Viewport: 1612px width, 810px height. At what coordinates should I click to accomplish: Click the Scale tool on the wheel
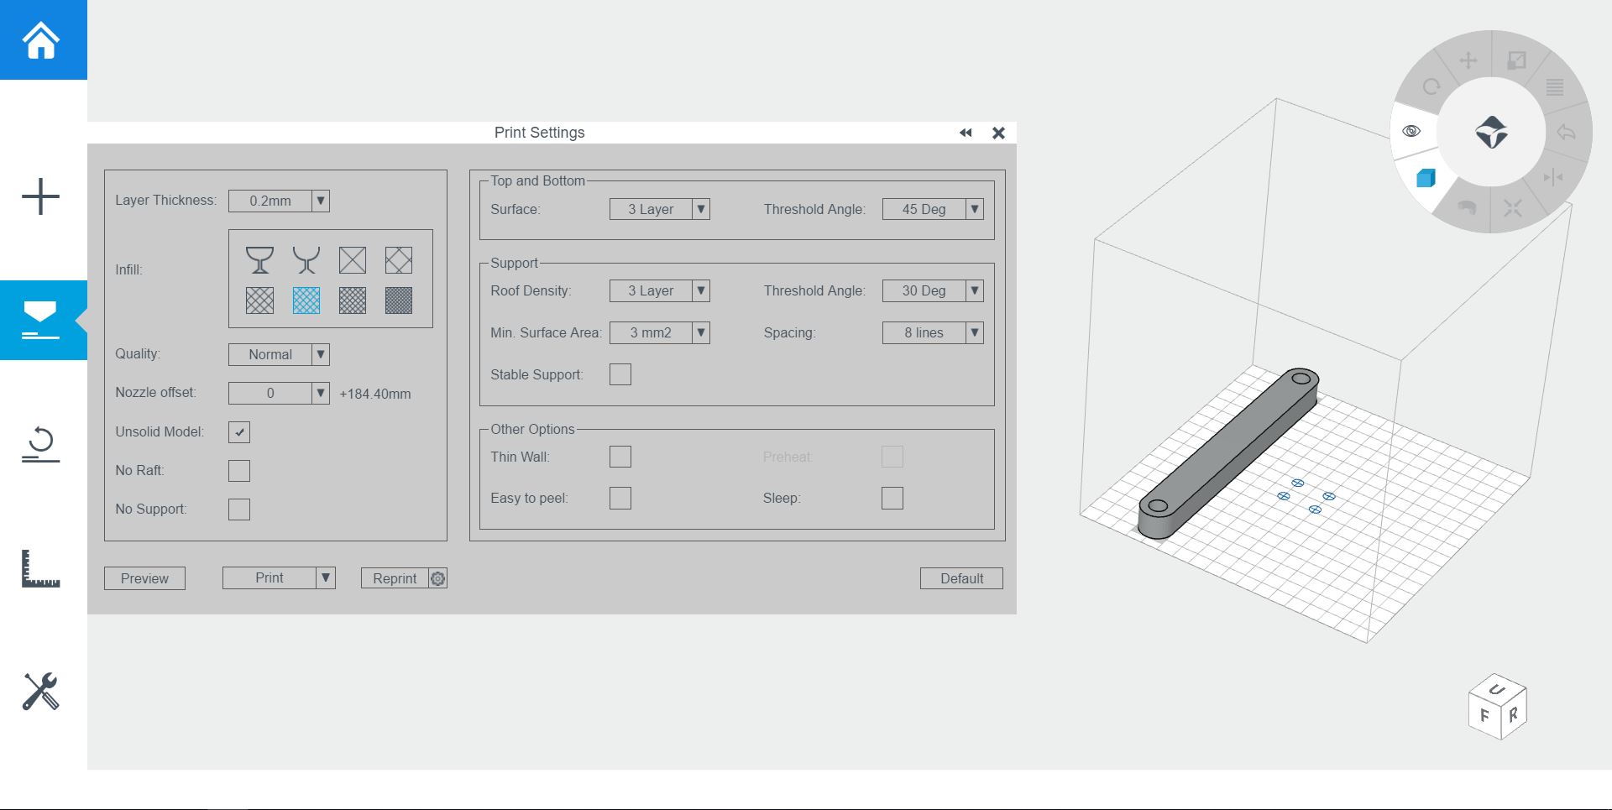(1516, 60)
